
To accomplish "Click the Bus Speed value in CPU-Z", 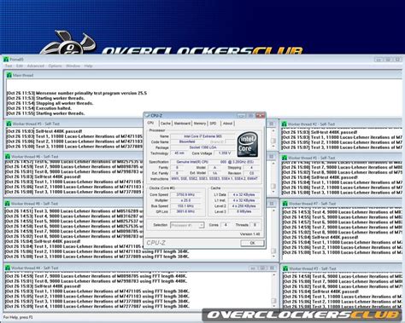I will coord(185,206).
